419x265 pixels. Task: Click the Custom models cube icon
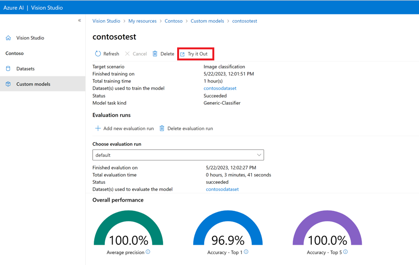pos(8,84)
